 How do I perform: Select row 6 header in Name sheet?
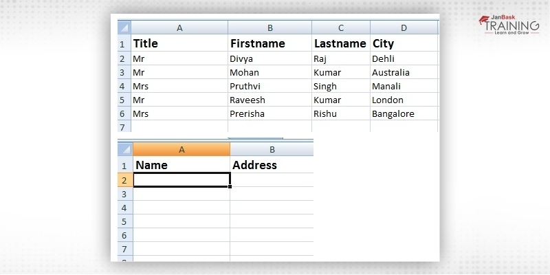point(125,234)
